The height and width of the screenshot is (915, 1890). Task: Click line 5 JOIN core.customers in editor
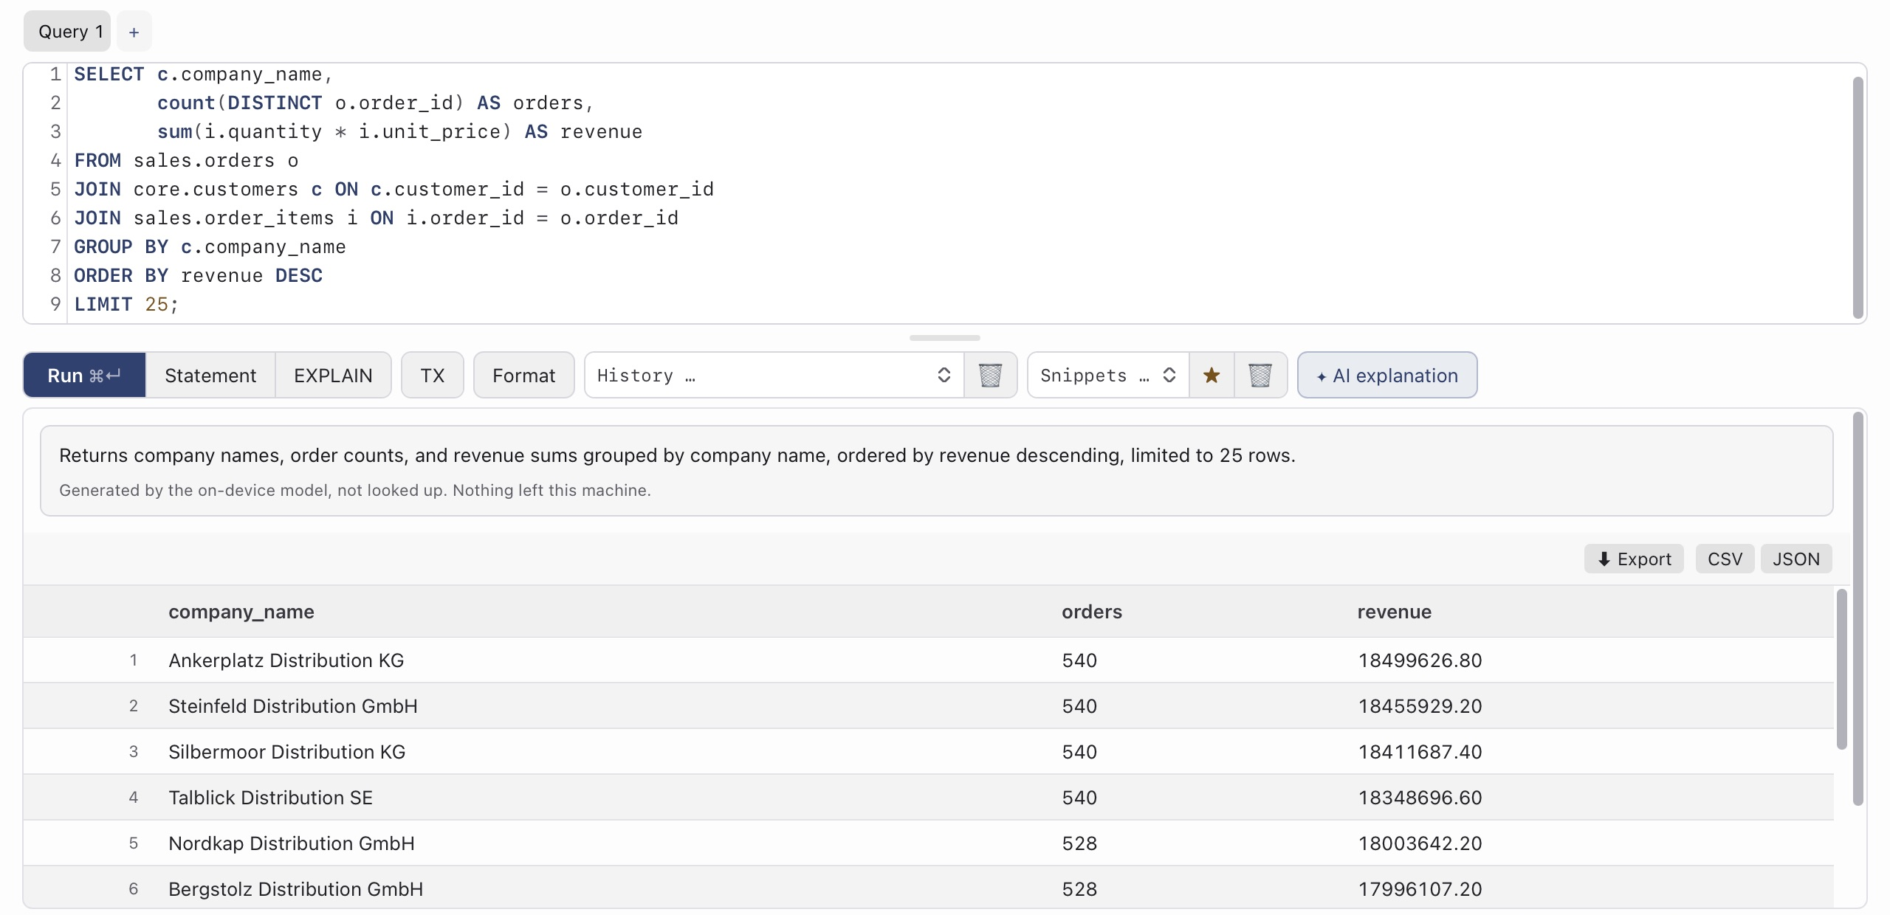coord(394,189)
